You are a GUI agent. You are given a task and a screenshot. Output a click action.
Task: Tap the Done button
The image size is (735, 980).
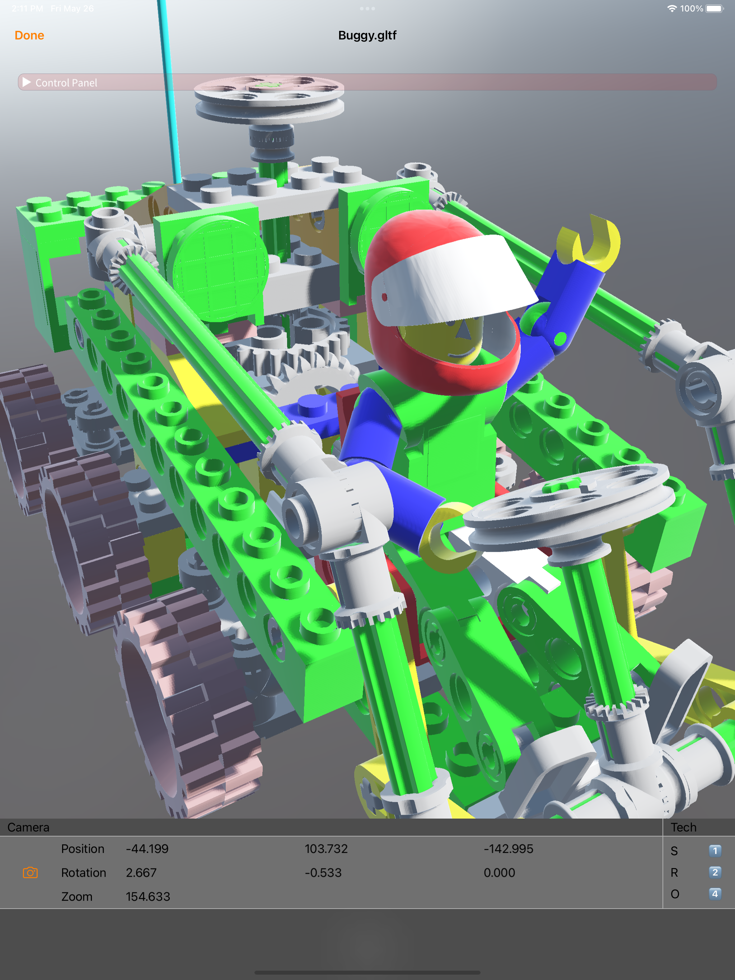29,36
